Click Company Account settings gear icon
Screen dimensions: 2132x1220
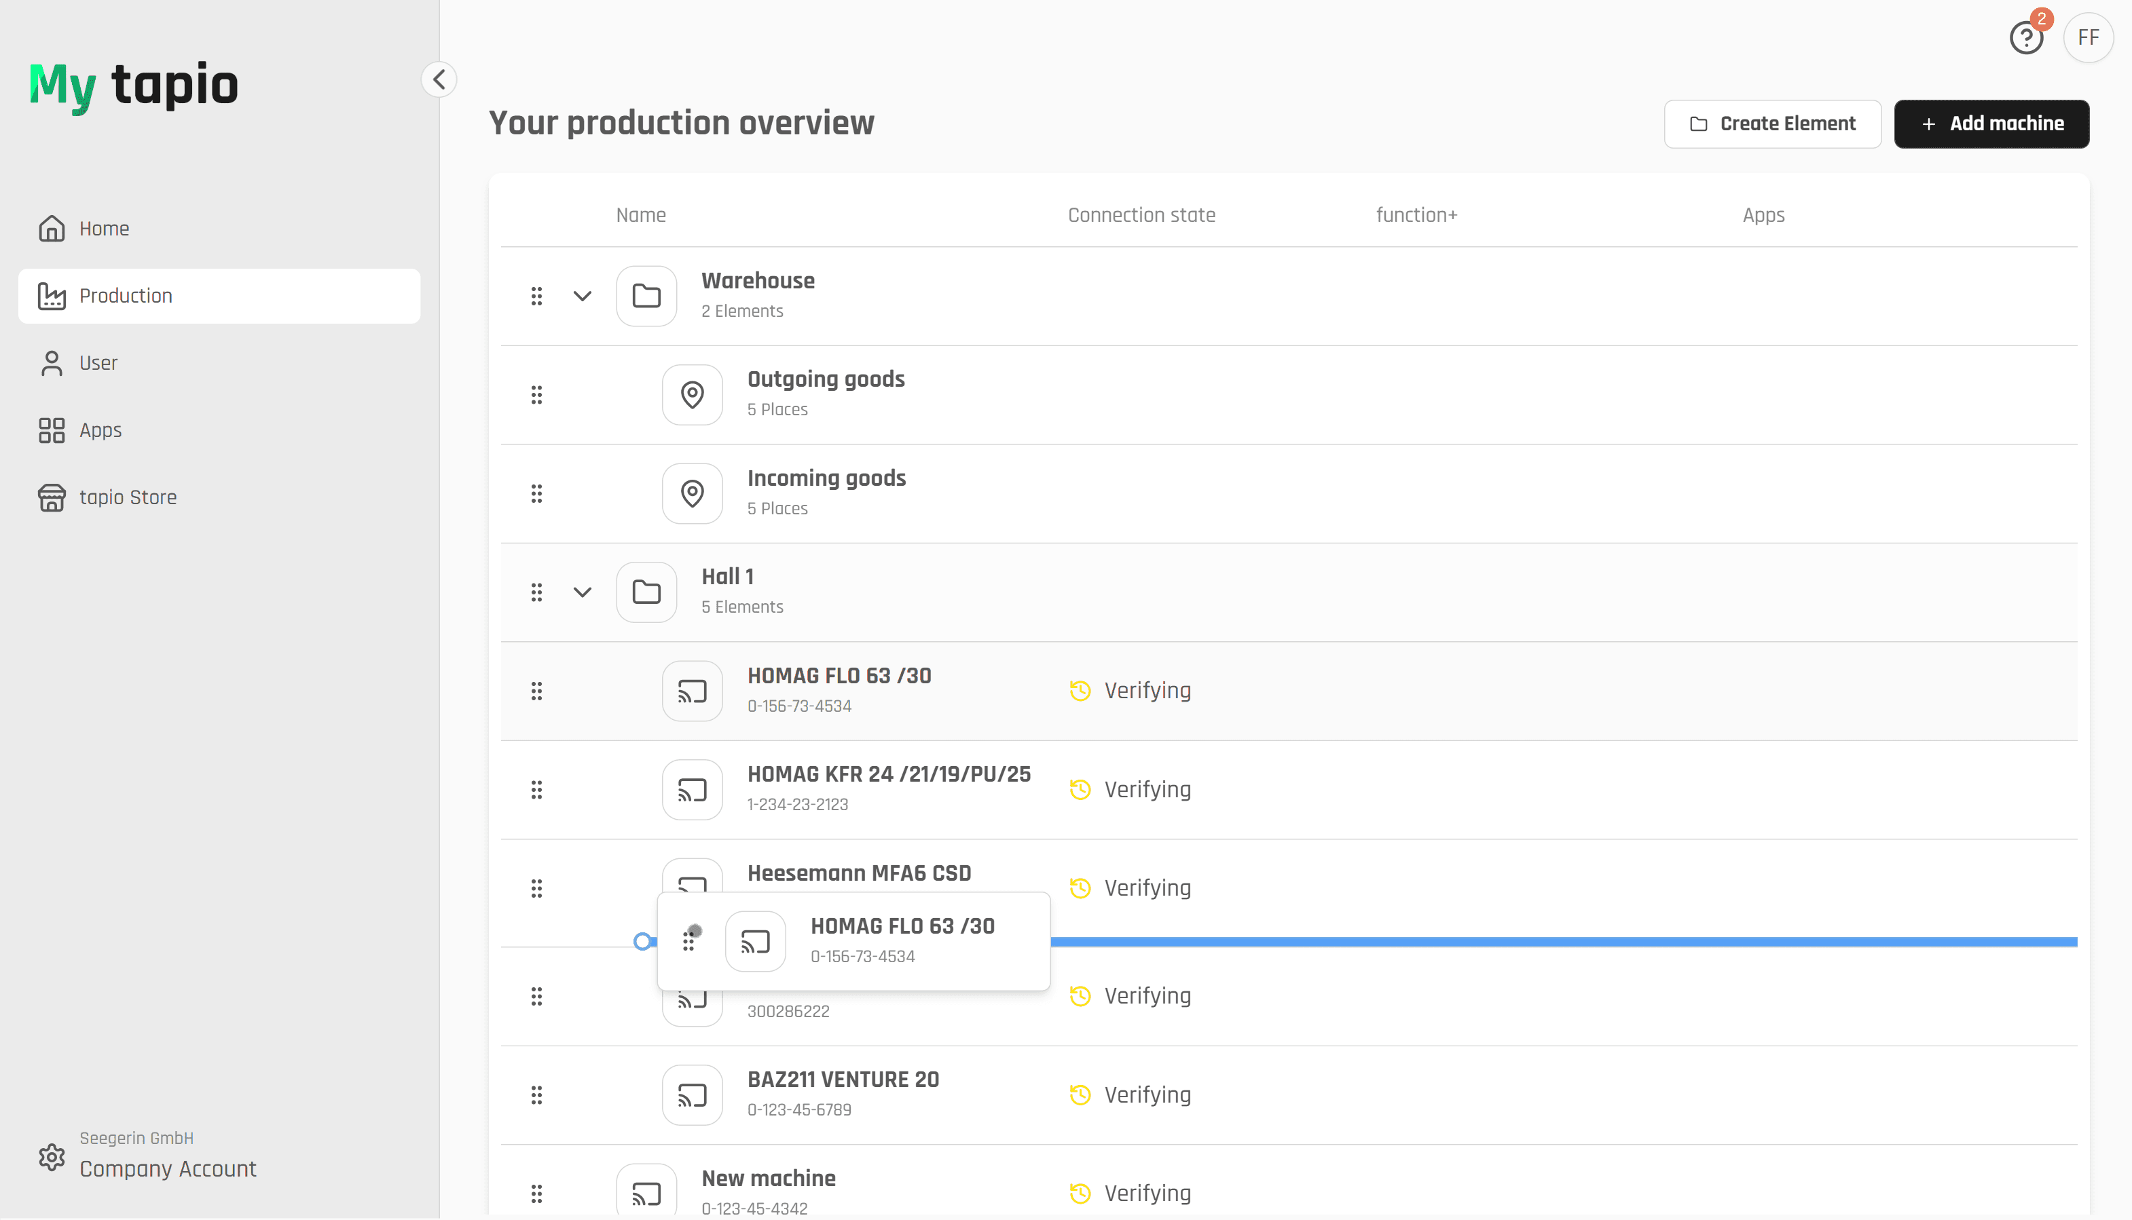pyautogui.click(x=52, y=1157)
